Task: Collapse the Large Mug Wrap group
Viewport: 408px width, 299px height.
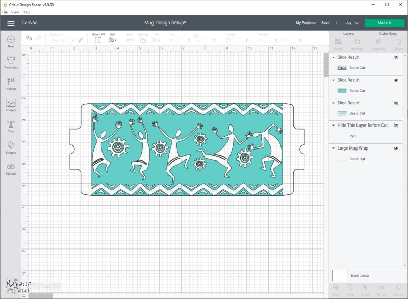Action: [x=334, y=148]
